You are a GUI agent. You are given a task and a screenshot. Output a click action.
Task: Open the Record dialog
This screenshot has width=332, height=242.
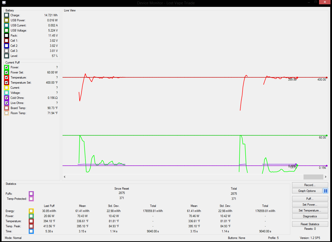(310, 185)
